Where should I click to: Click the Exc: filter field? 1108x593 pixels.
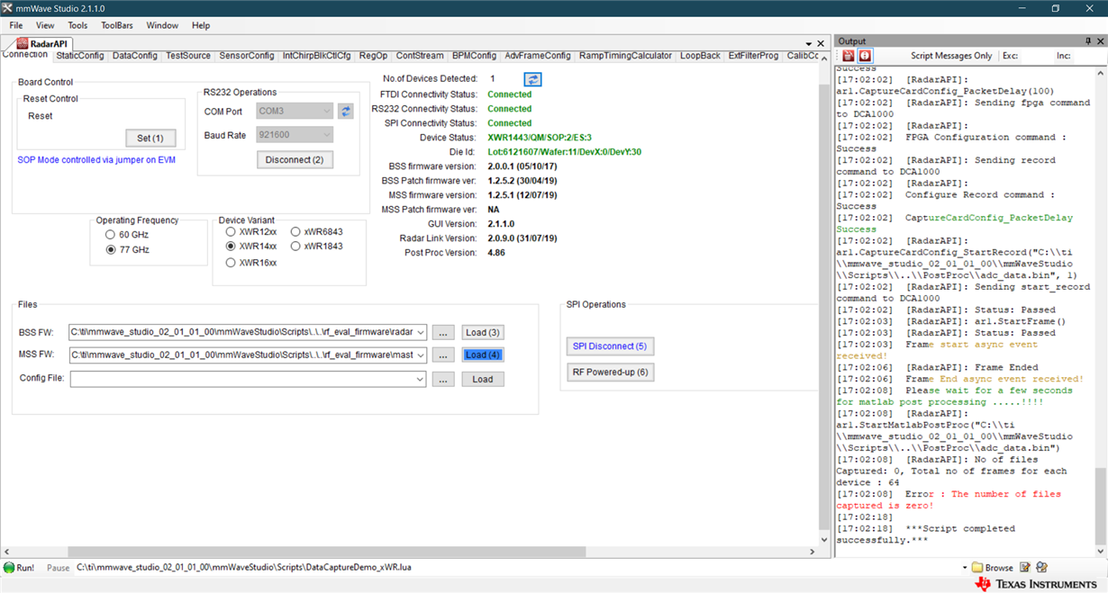point(1036,56)
